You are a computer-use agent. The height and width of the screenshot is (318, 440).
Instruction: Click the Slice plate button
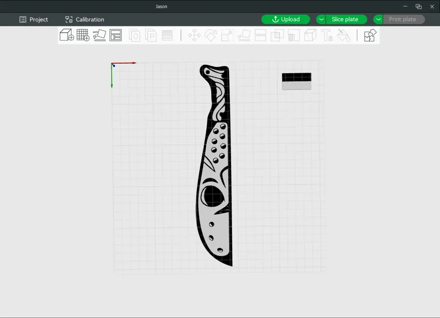coord(346,19)
